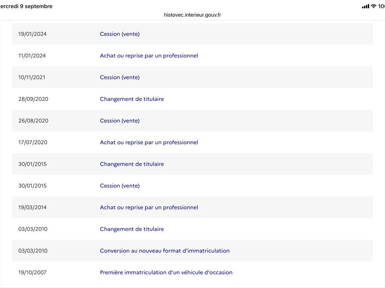The width and height of the screenshot is (385, 288).
Task: Select the Achat ou reprise entry of 17/07/2020
Action: point(149,142)
